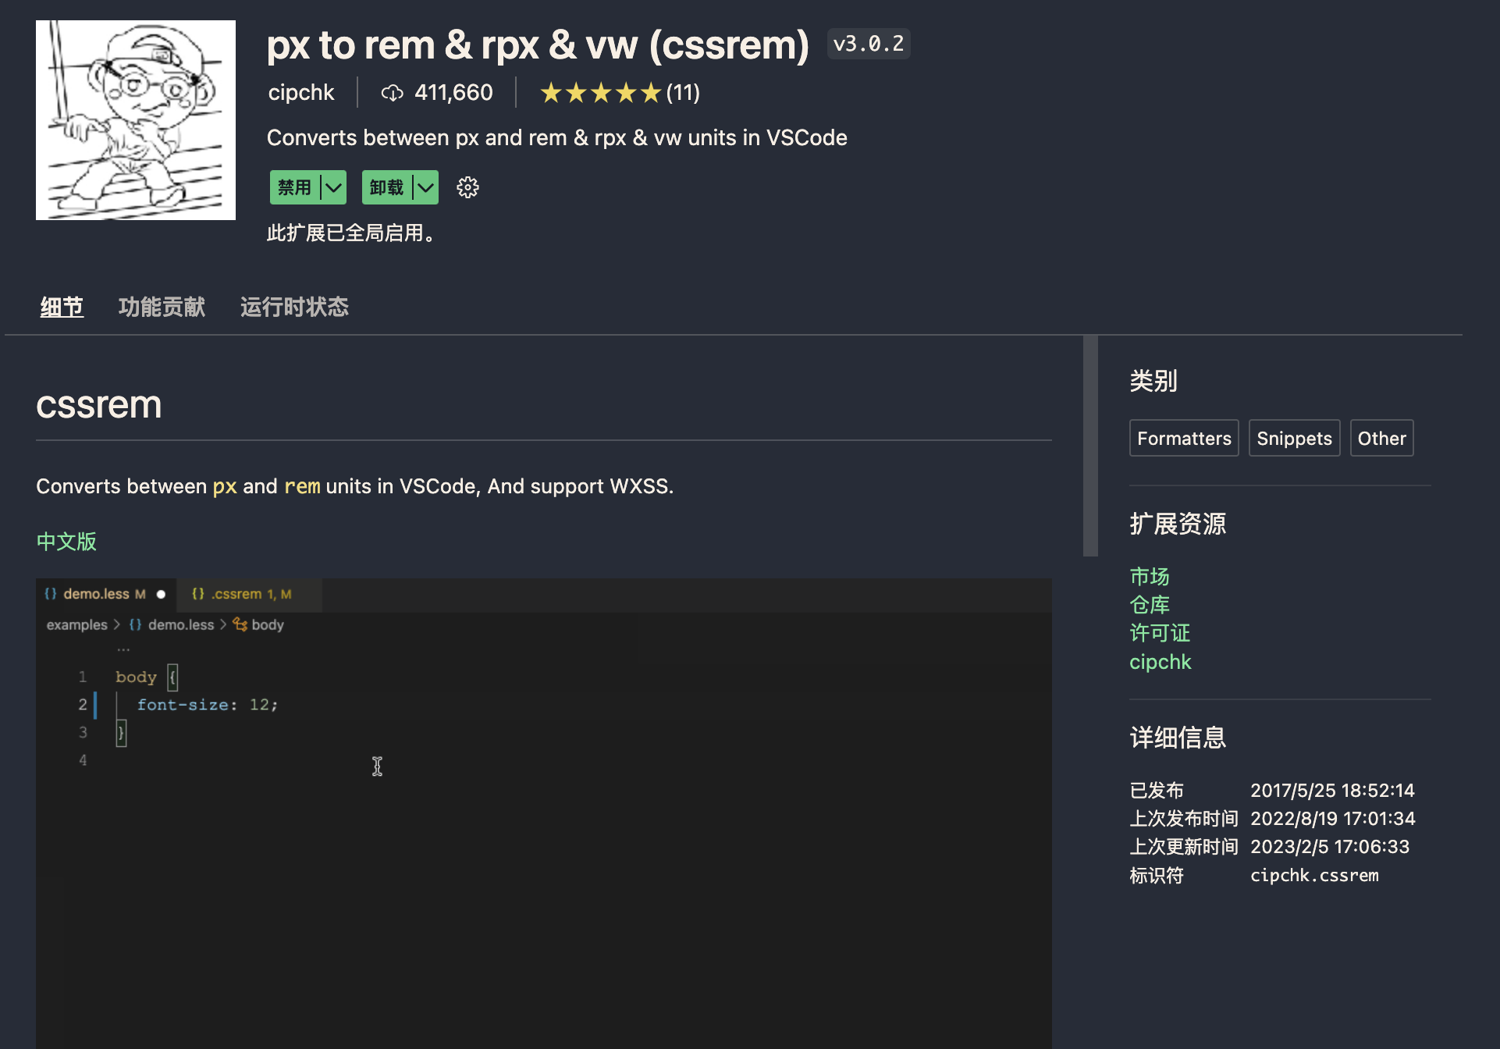Screen dimensions: 1500x1049
Task: Open the extension settings gear icon
Action: 467,187
